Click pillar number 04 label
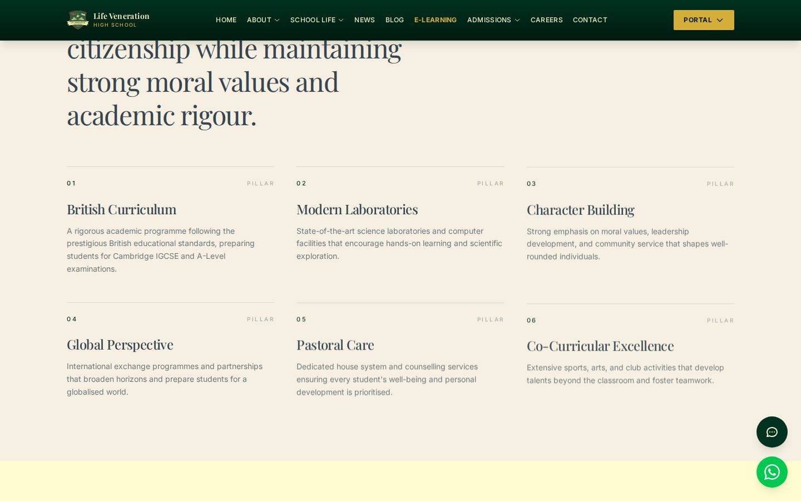Image resolution: width=801 pixels, height=501 pixels. tap(72, 319)
